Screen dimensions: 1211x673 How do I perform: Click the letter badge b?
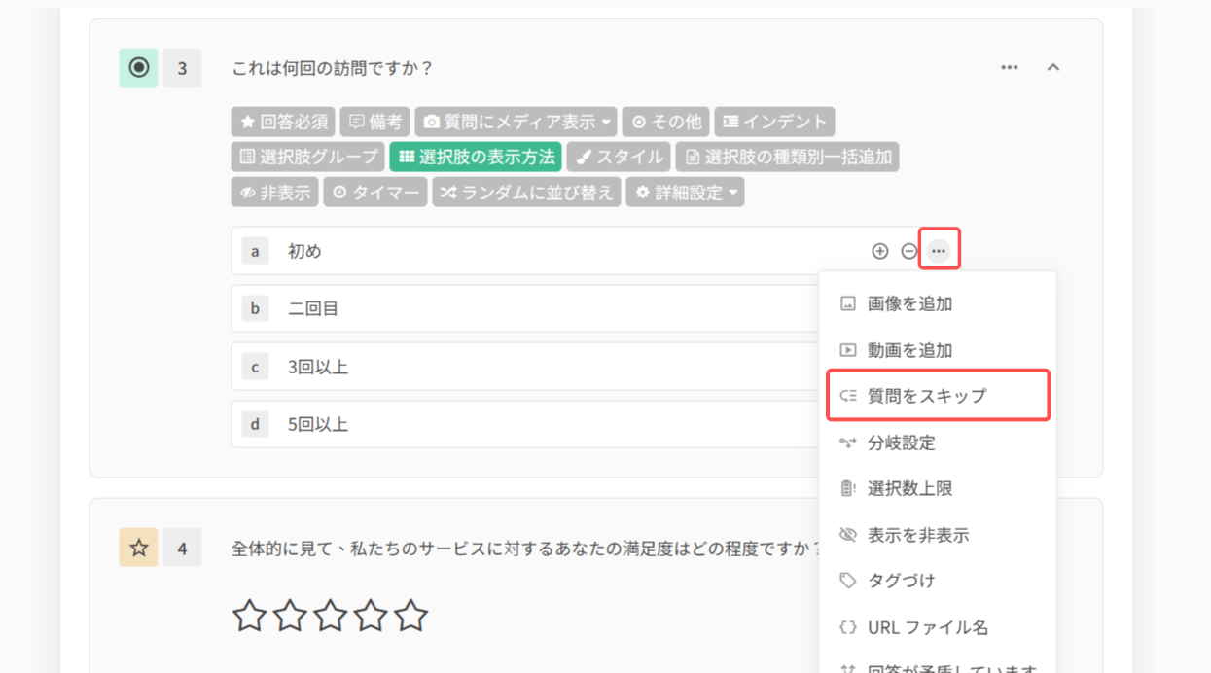pyautogui.click(x=255, y=309)
